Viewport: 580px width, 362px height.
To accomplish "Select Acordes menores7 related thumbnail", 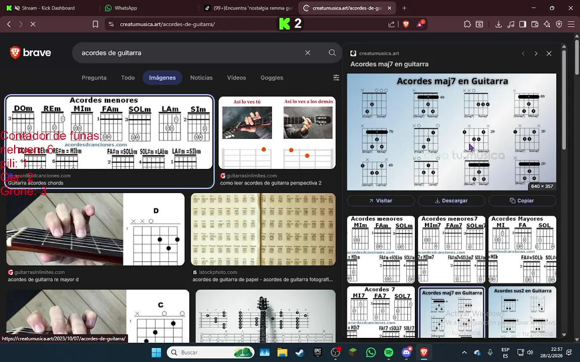I will point(451,249).
